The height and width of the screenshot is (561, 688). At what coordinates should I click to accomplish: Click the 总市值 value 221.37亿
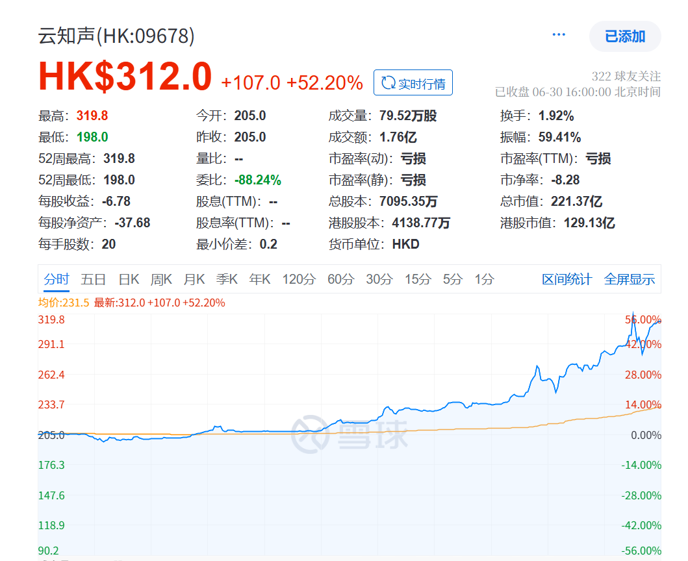click(576, 202)
